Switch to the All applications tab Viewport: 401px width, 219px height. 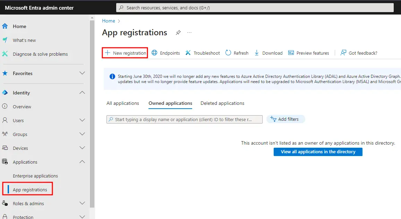[123, 103]
